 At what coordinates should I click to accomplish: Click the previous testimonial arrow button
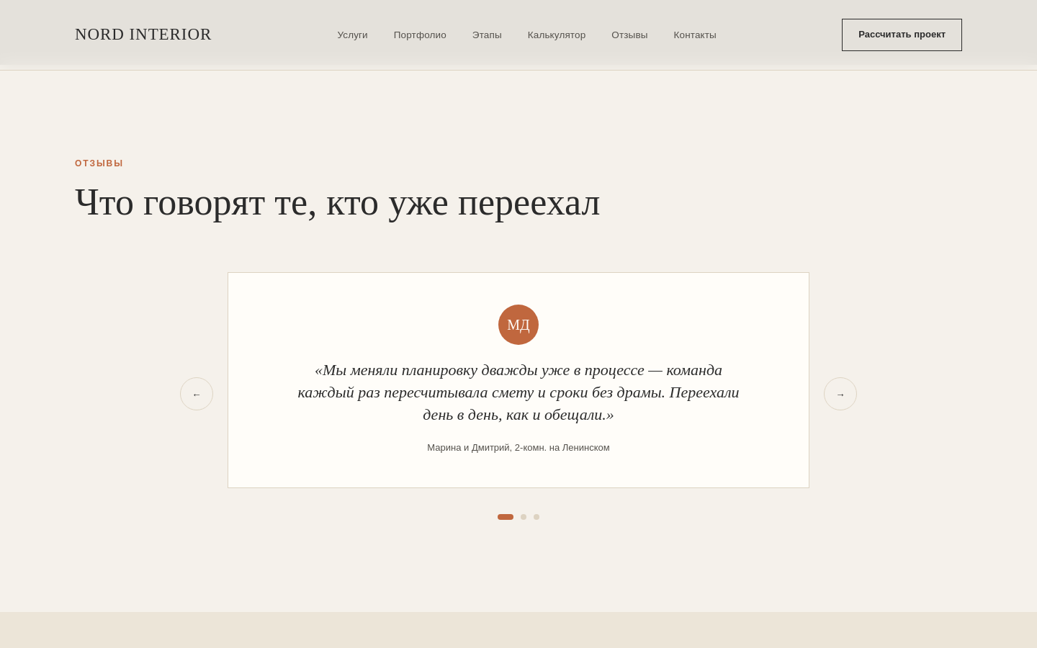point(197,394)
